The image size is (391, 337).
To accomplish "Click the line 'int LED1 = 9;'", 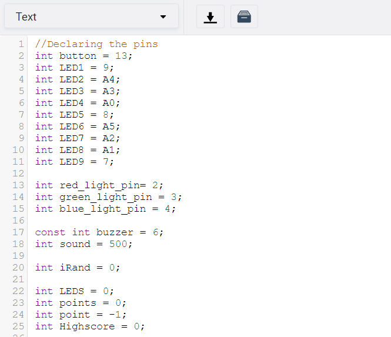I will click(74, 68).
